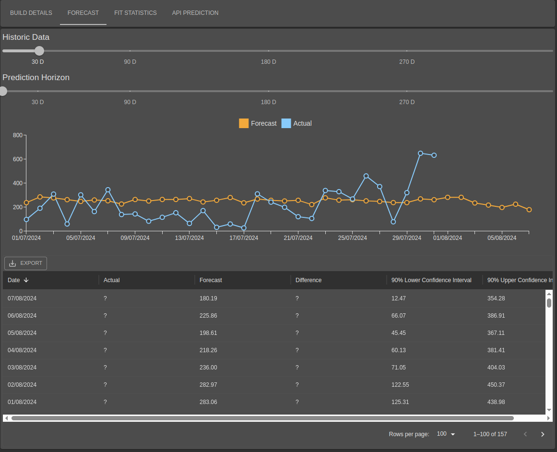Click upper confidence value 354.28

click(496, 298)
